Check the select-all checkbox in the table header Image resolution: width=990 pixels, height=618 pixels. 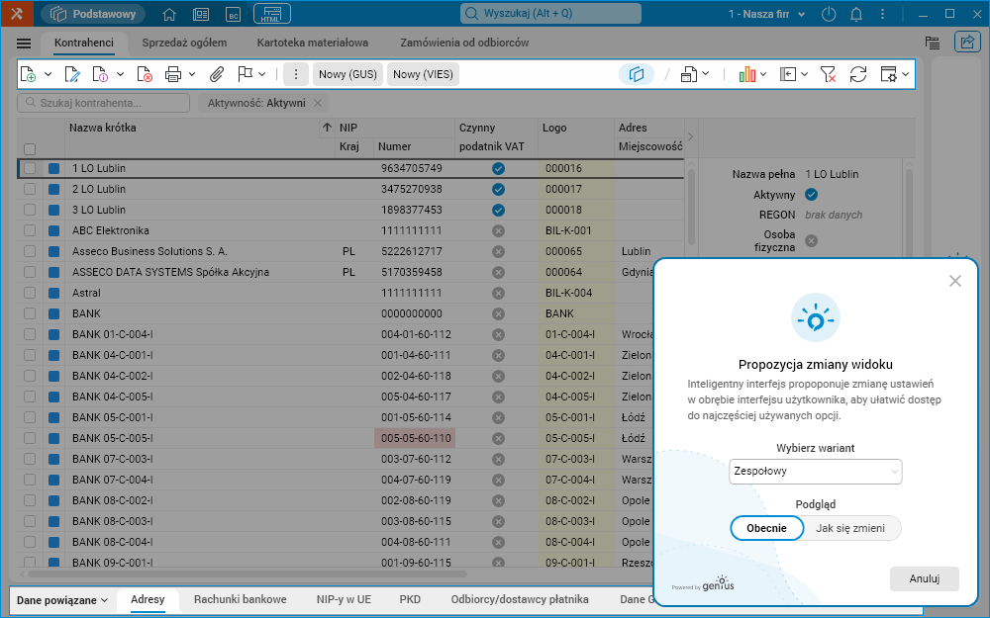[x=30, y=148]
